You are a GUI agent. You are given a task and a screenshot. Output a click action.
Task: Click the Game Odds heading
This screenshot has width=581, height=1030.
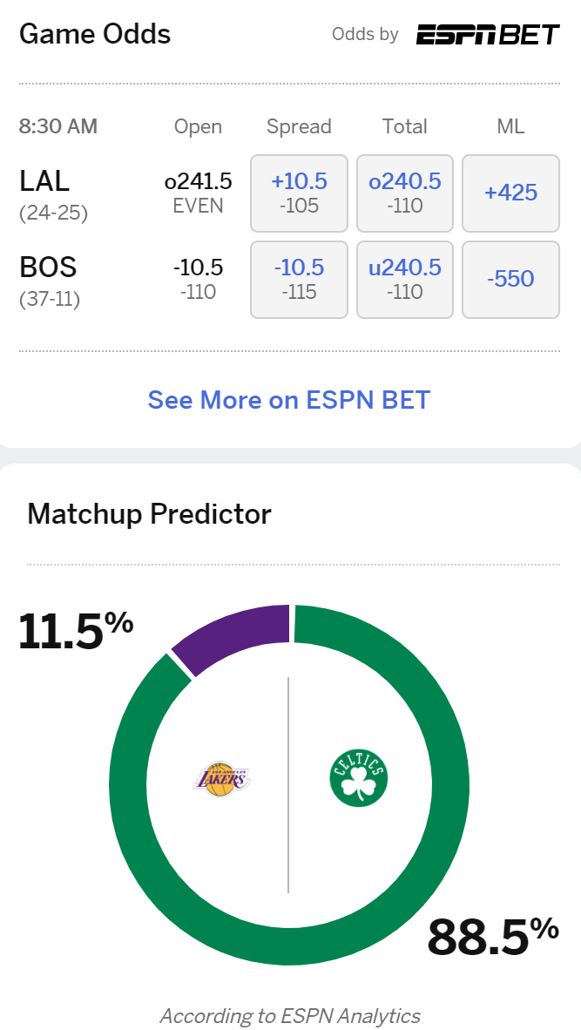point(95,34)
